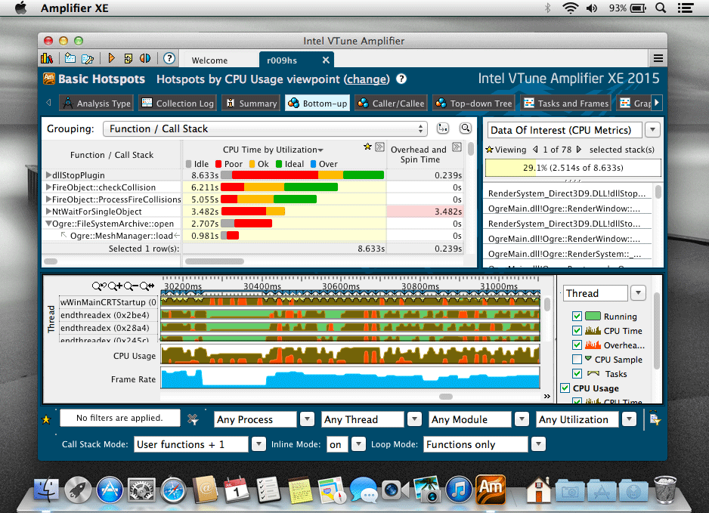Click the new project toolbar icon

coord(70,58)
